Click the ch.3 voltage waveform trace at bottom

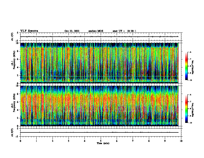[x=99, y=132]
